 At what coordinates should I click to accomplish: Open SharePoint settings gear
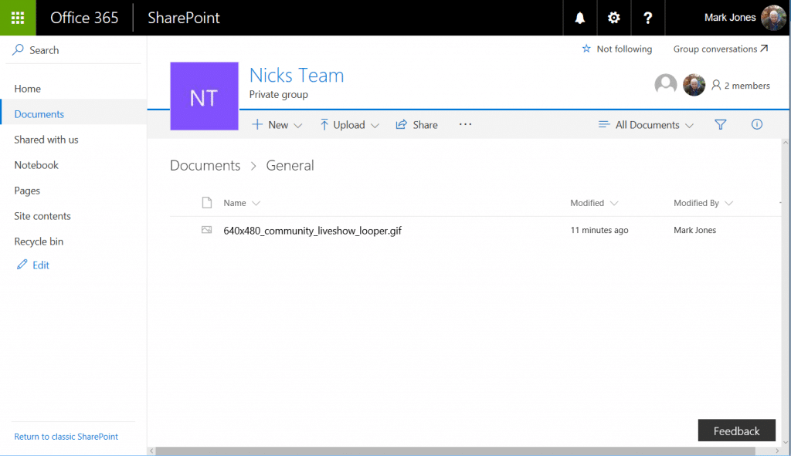[613, 17]
